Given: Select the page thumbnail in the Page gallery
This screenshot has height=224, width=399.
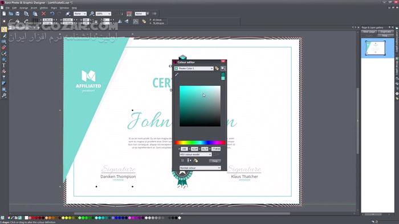Looking at the screenshot, I should [375, 48].
